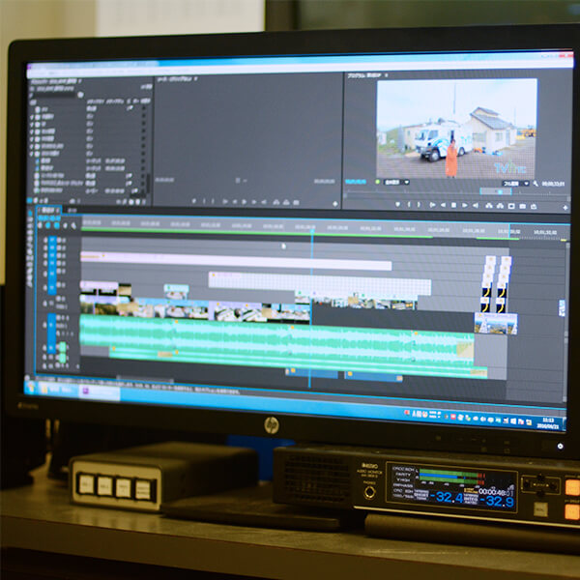Image resolution: width=580 pixels, height=580 pixels.
Task: Go to In point in Source monitor
Action: (x=225, y=202)
